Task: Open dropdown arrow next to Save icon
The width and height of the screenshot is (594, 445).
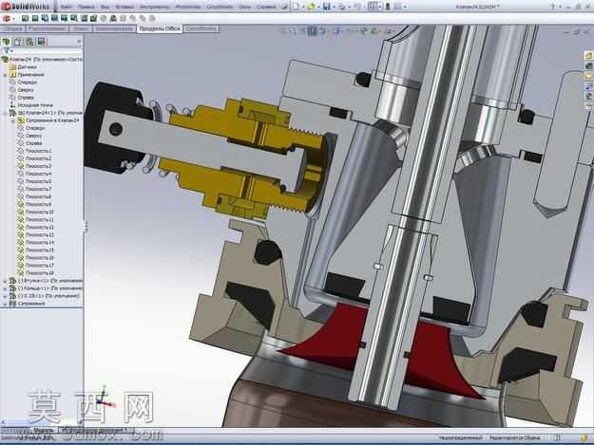Action: [334, 7]
